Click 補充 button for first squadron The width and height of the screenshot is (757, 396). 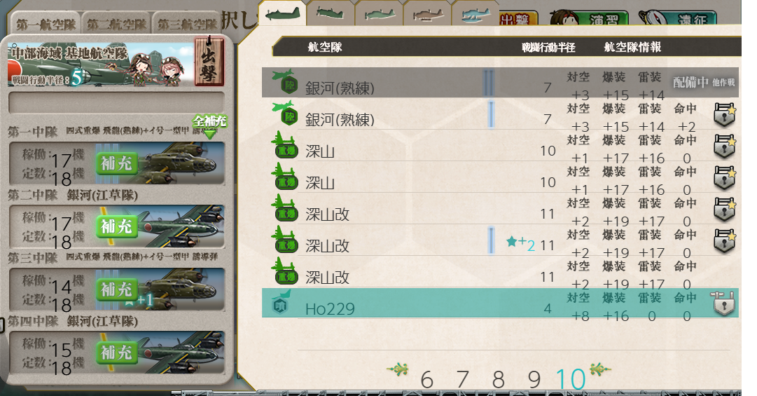pyautogui.click(x=116, y=164)
